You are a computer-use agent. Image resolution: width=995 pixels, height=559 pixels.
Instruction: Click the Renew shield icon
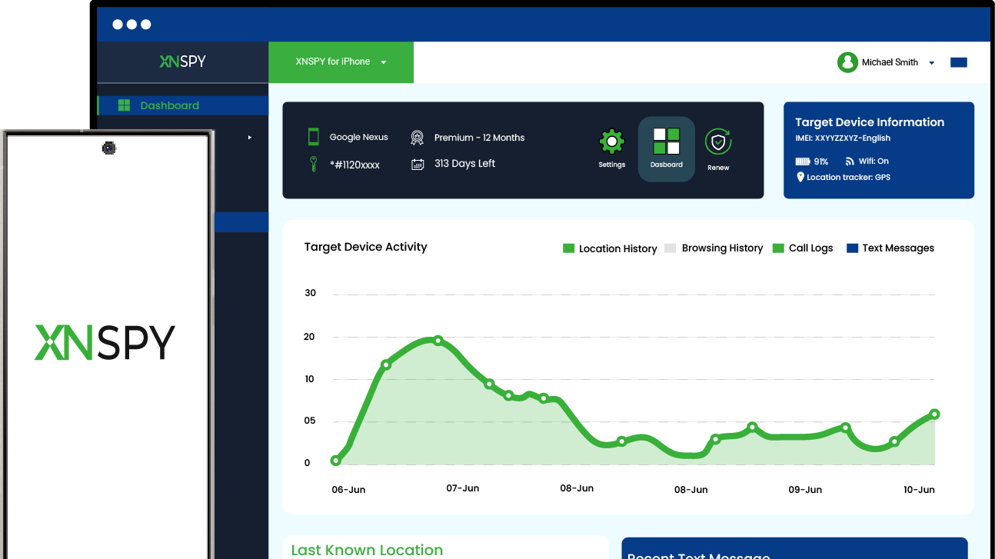[x=718, y=141]
